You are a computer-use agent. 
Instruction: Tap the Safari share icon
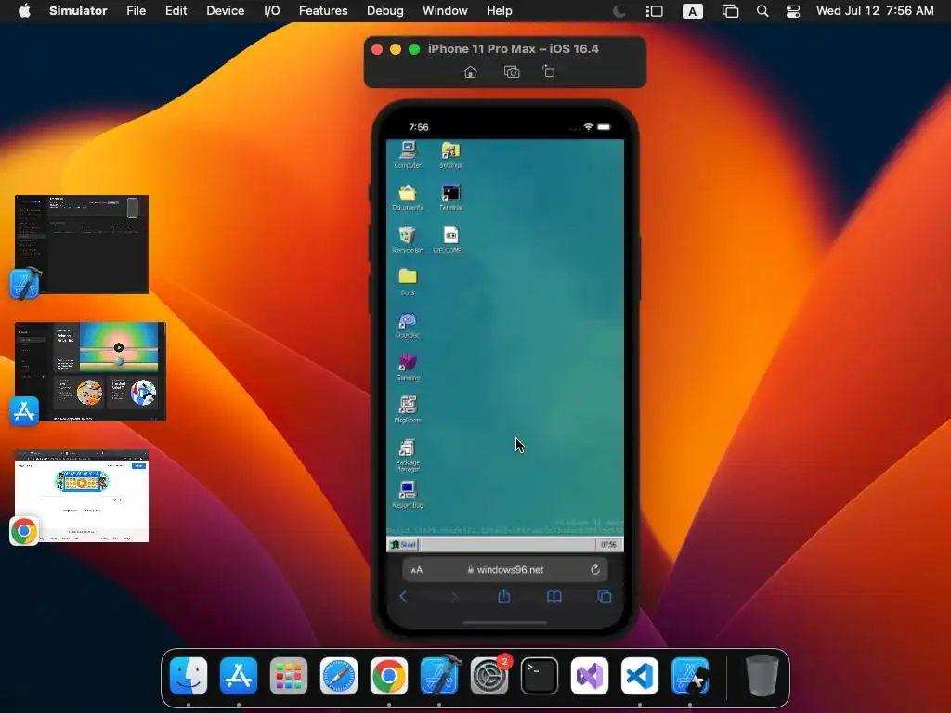(x=504, y=597)
